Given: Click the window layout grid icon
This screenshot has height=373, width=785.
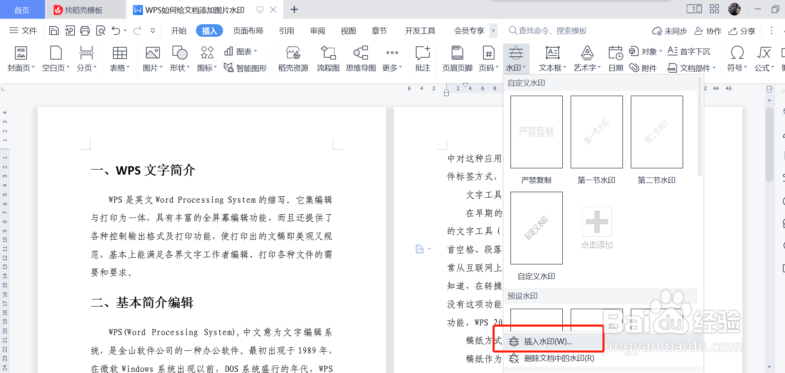Looking at the screenshot, I should (x=714, y=9).
